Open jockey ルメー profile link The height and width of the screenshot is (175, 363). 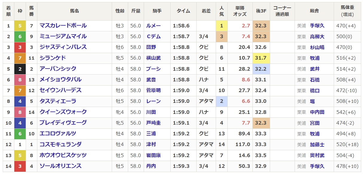pyautogui.click(x=153, y=26)
